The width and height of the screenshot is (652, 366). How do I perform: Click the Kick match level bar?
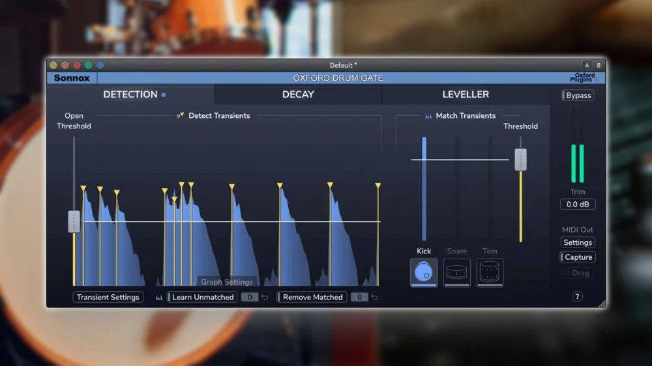(x=424, y=189)
